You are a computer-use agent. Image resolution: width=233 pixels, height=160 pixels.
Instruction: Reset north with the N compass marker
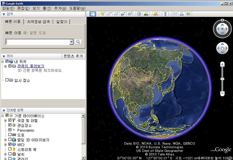(222, 20)
